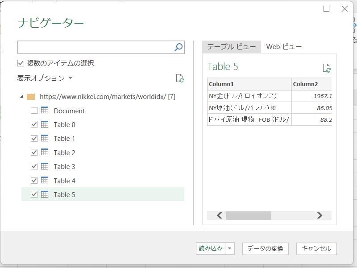Toggle the 複数のアイテムの選択 checkbox

pos(21,63)
